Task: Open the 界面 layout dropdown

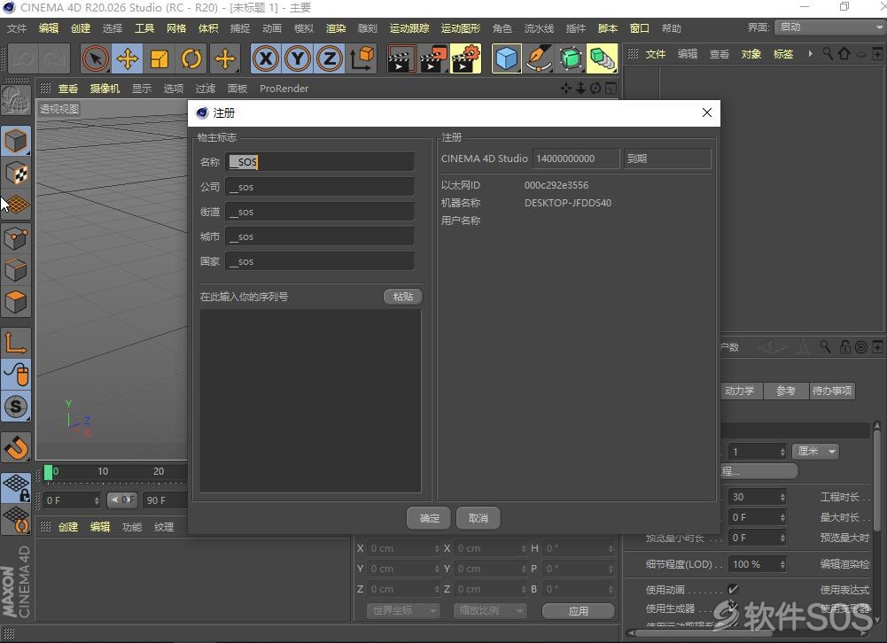Action: pos(830,27)
